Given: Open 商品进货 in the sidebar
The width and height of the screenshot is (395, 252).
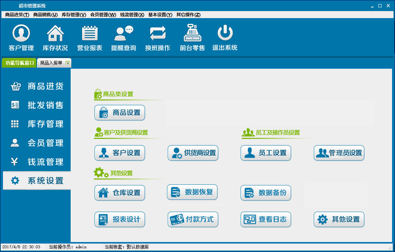Looking at the screenshot, I should [x=37, y=86].
